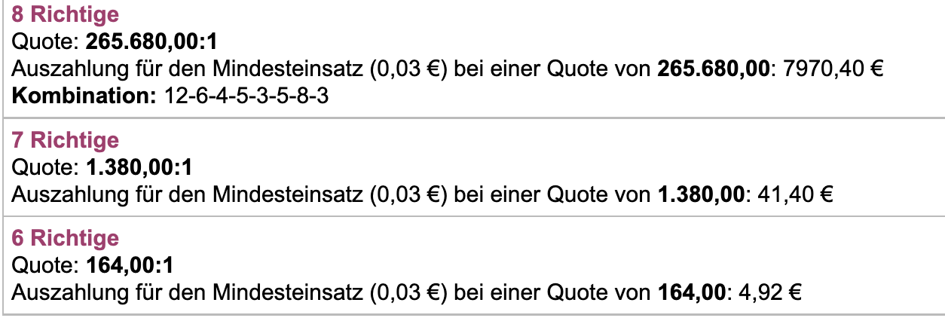Click the "6 Richtige" heading

pos(66,238)
